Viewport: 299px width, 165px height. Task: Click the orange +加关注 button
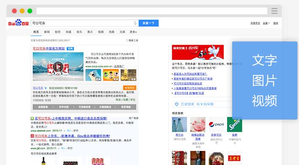pos(130,88)
